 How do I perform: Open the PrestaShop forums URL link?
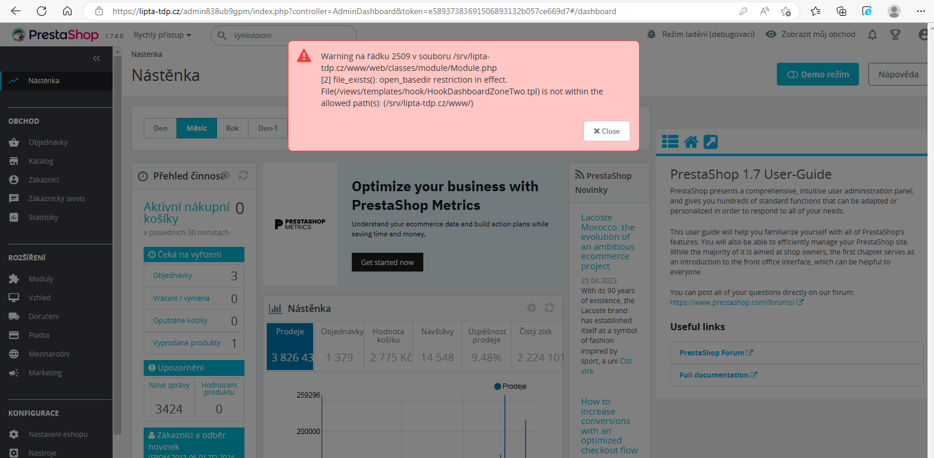coord(736,303)
